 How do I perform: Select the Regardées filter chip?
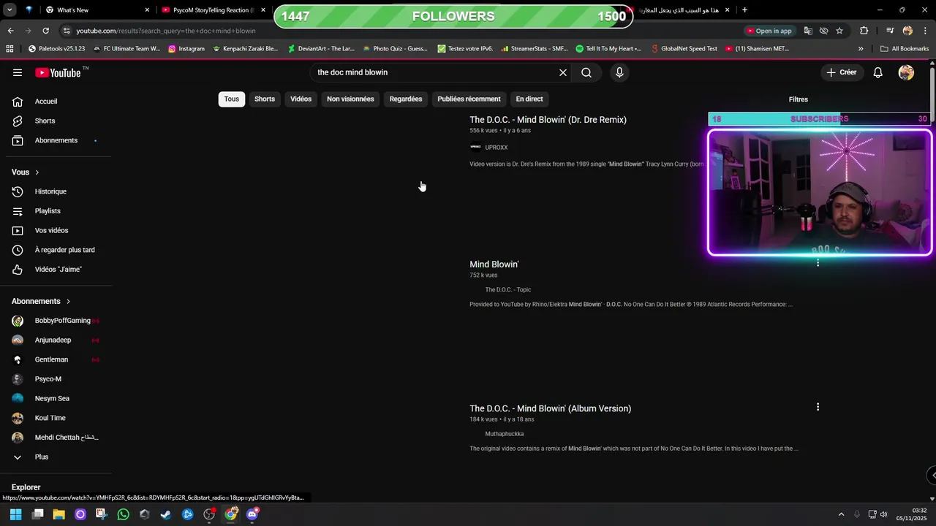pyautogui.click(x=406, y=99)
